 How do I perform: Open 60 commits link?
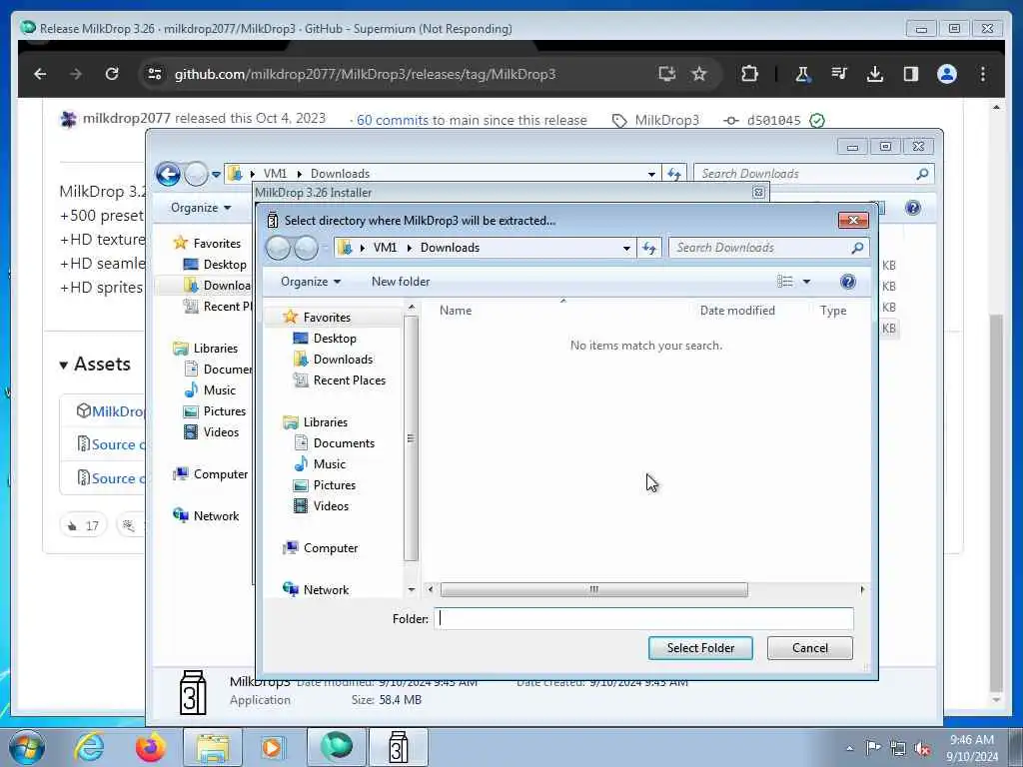pos(392,120)
